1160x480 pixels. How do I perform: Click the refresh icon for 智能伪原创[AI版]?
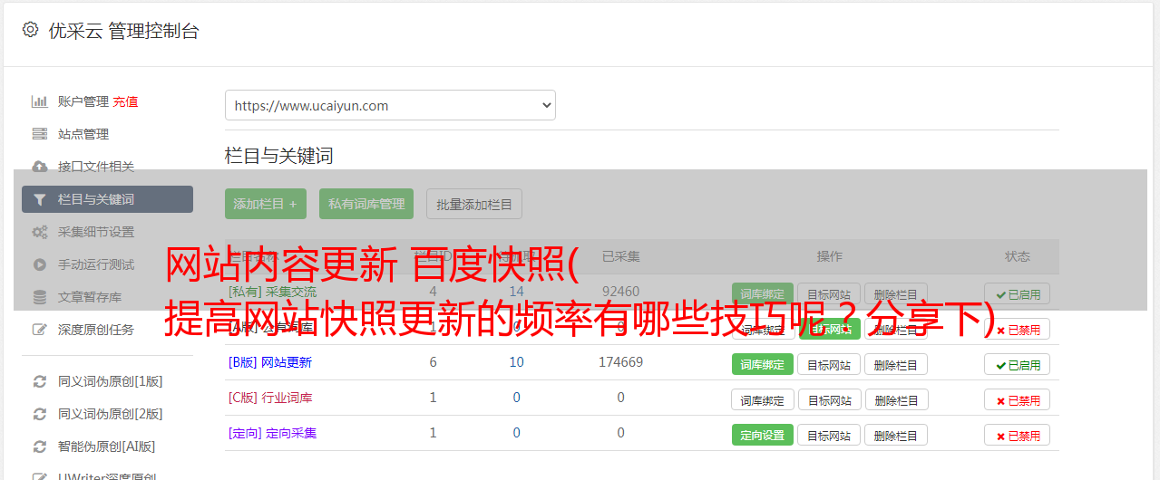pos(40,446)
